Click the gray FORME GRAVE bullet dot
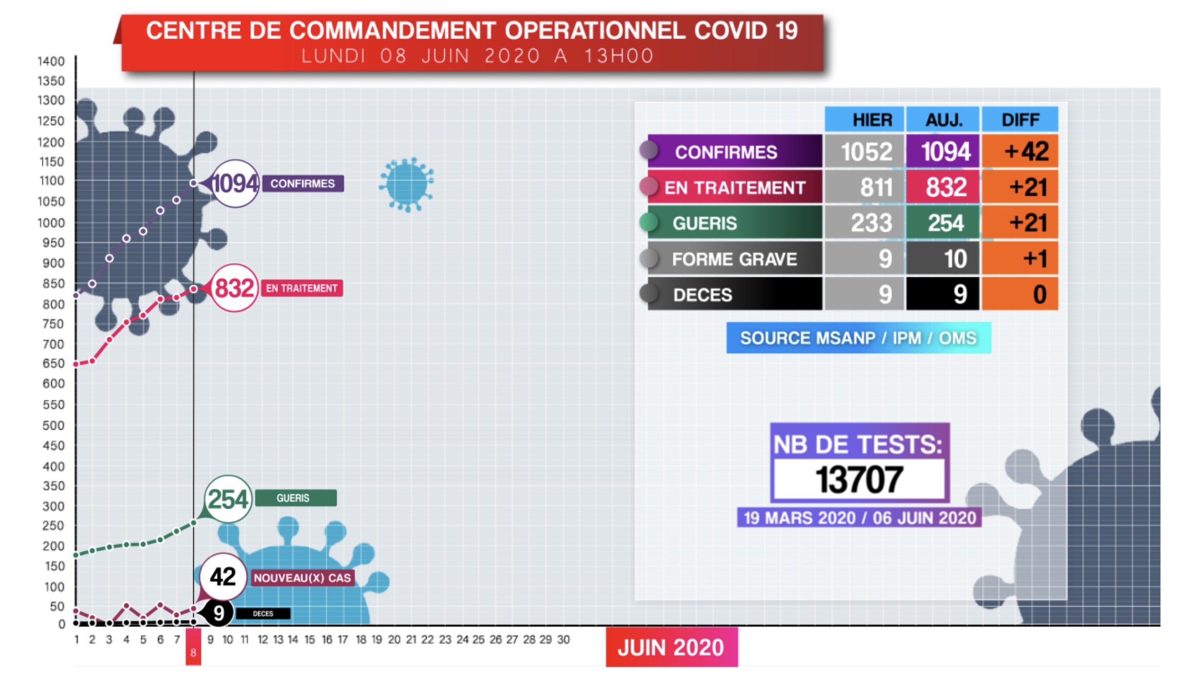Screen dimensions: 1180x677 649,258
